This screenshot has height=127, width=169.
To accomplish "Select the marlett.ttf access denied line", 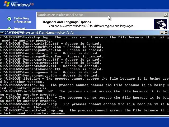I will point(50,60).
